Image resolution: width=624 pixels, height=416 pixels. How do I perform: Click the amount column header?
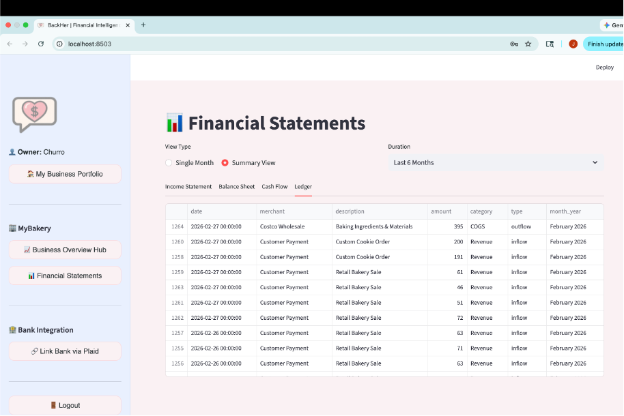[x=447, y=211]
